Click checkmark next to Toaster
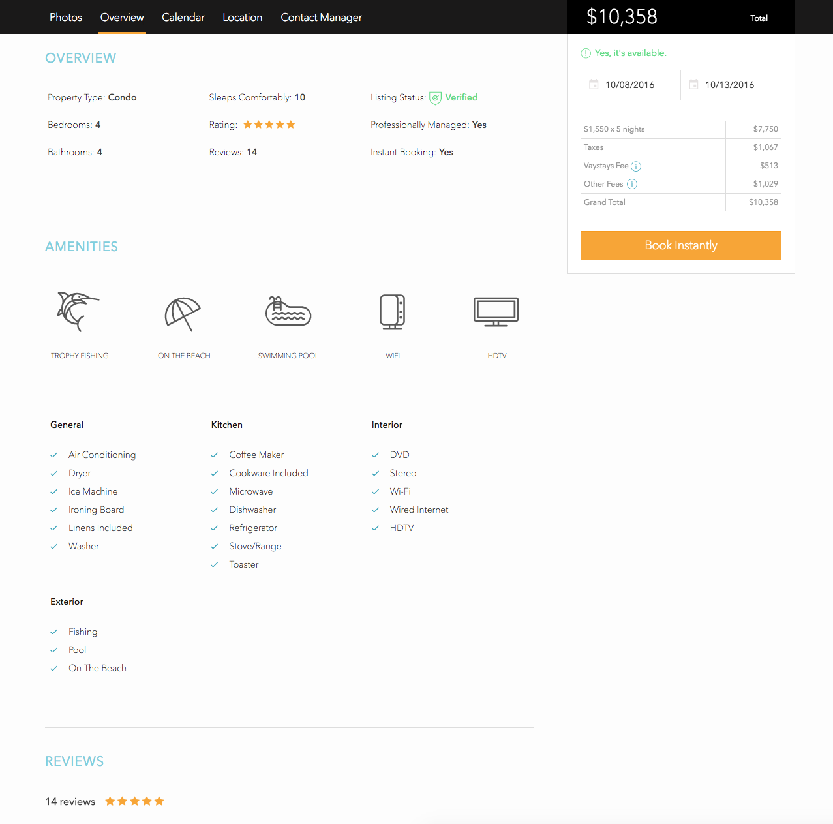Viewport: 833px width, 824px height. 215,565
